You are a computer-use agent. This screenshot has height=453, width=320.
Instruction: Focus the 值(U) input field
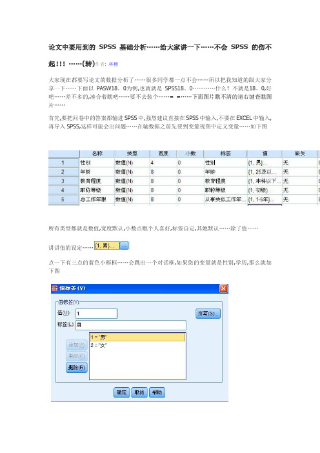tap(97, 314)
